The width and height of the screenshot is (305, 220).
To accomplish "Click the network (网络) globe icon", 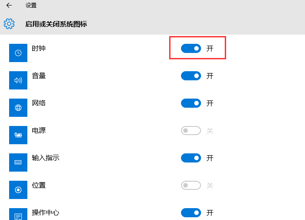I will point(18,108).
